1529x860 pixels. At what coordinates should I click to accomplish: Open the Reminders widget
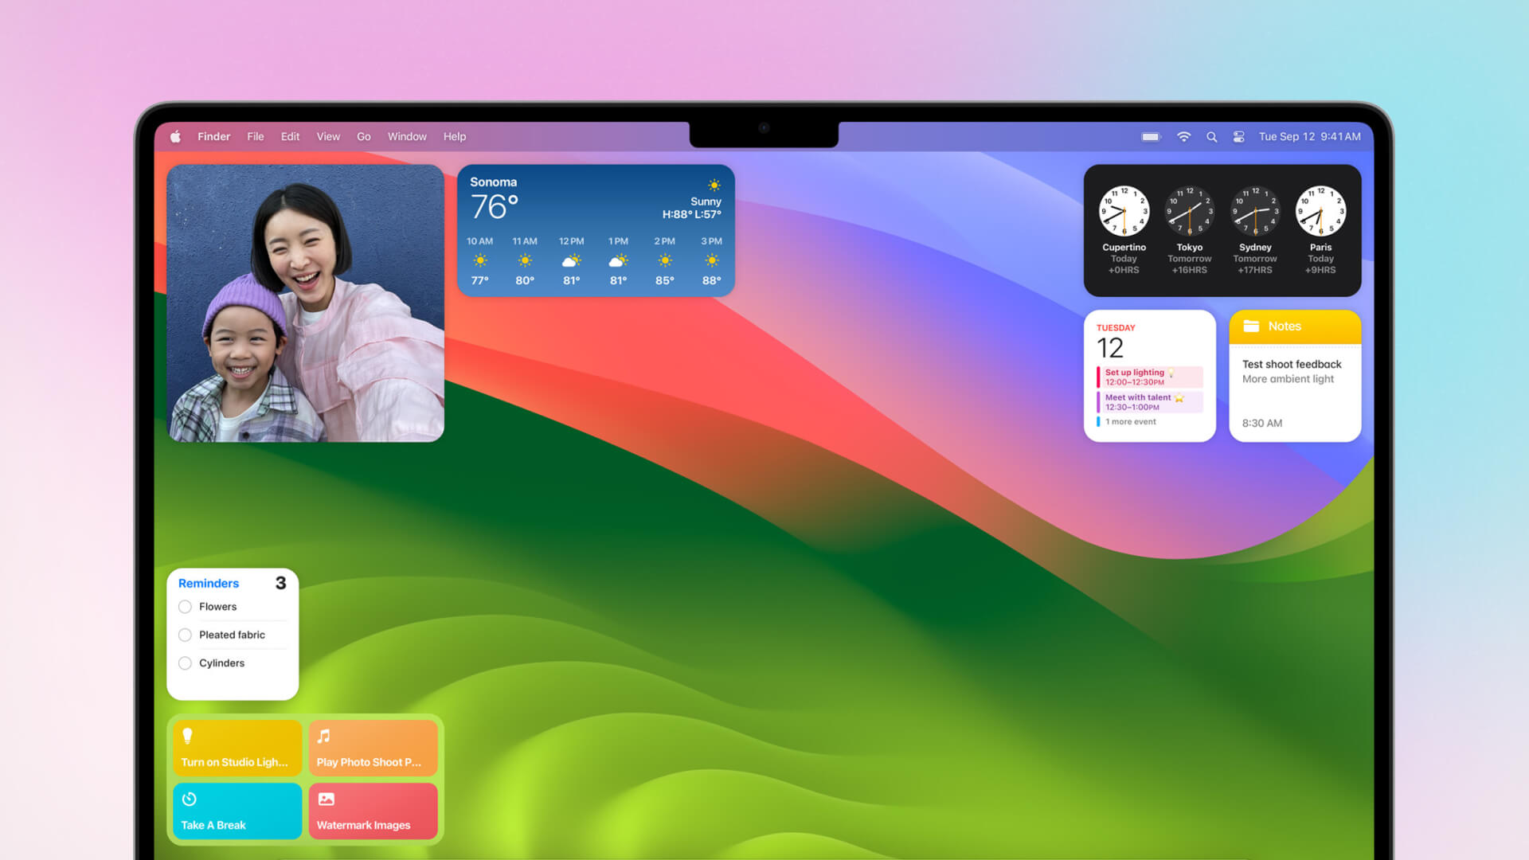pyautogui.click(x=233, y=632)
